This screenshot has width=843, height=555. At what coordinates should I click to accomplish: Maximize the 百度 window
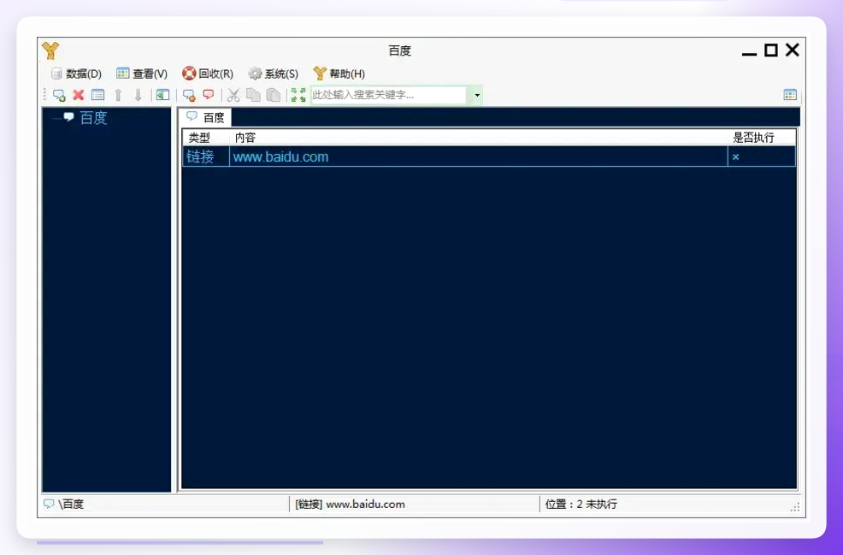coord(771,50)
